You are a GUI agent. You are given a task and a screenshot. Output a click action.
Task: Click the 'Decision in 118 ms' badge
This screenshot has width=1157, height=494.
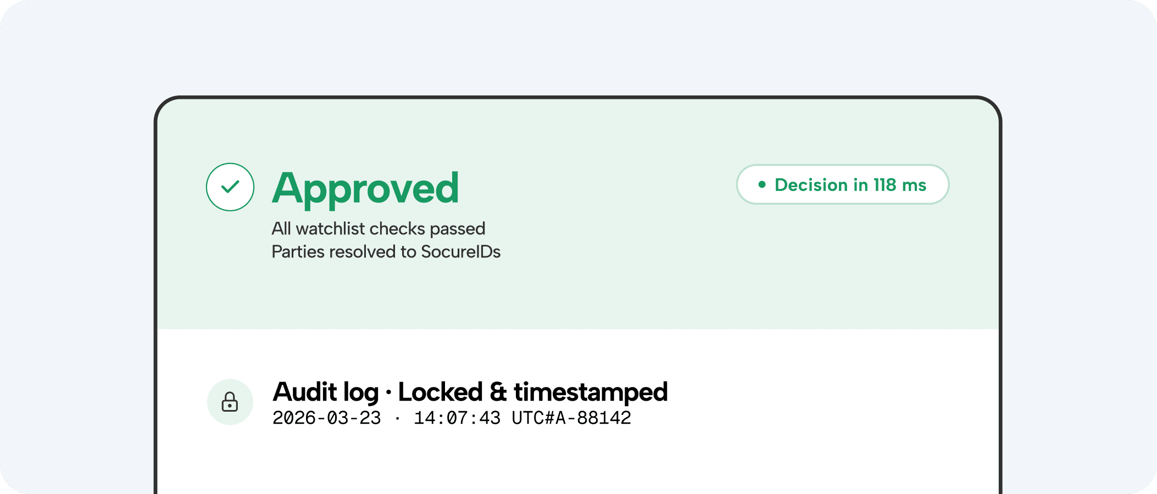[842, 185]
